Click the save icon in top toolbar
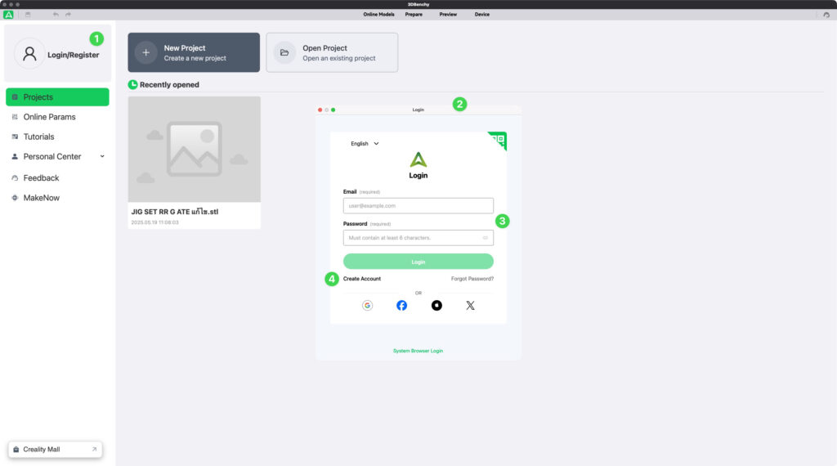The width and height of the screenshot is (837, 466). pyautogui.click(x=28, y=15)
